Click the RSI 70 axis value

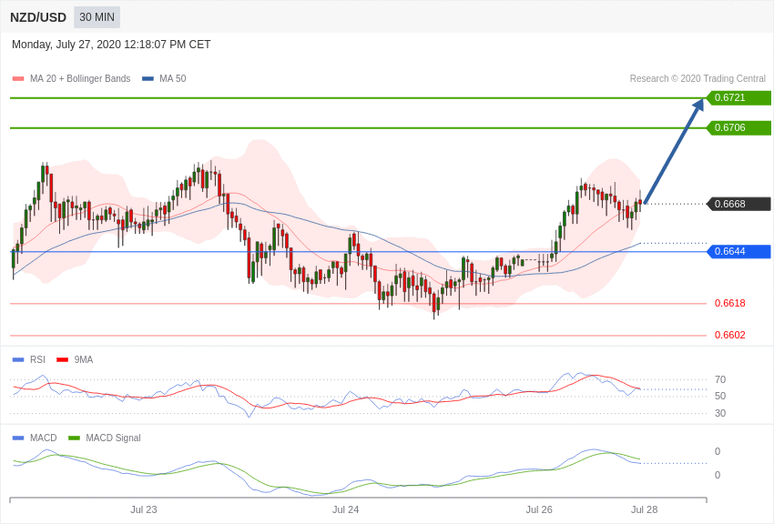pyautogui.click(x=720, y=379)
